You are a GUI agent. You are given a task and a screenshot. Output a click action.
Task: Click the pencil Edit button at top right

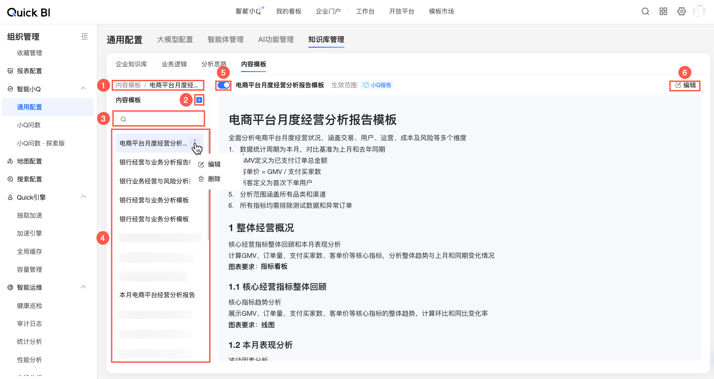pos(686,85)
